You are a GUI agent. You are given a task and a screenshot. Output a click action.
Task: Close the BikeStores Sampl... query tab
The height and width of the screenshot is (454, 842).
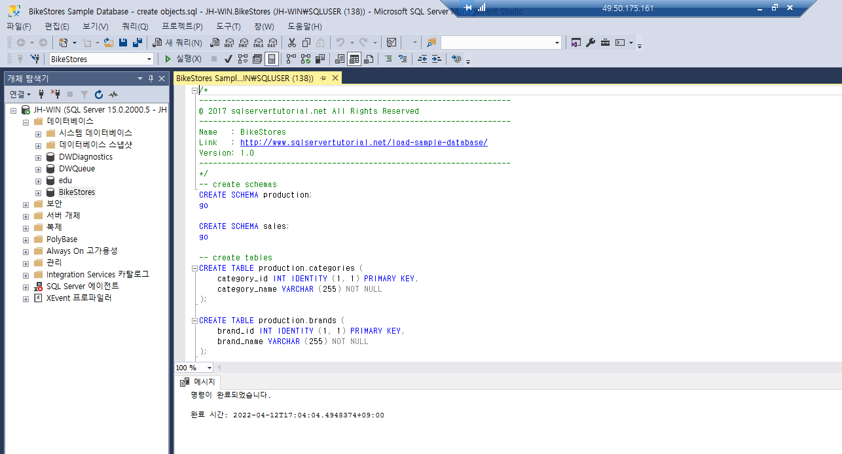[x=335, y=78]
